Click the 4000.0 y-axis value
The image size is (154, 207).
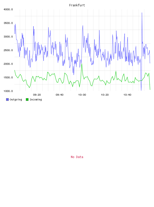point(8,9)
